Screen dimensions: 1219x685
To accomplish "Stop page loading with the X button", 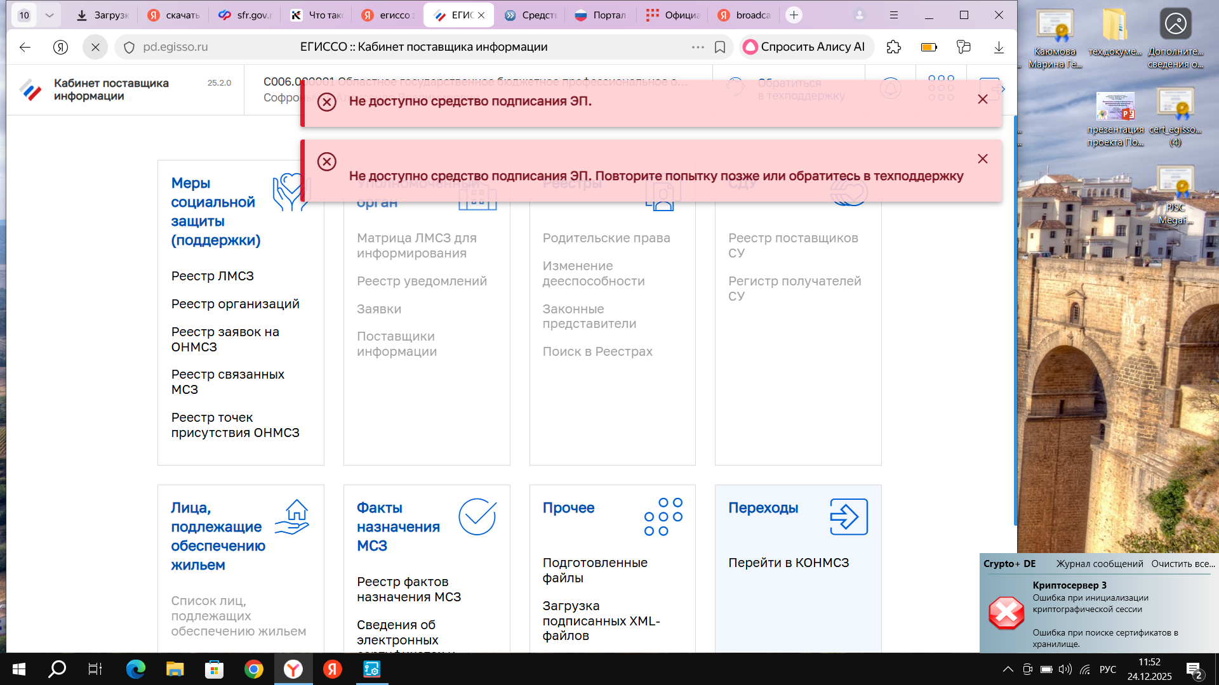I will tap(95, 47).
